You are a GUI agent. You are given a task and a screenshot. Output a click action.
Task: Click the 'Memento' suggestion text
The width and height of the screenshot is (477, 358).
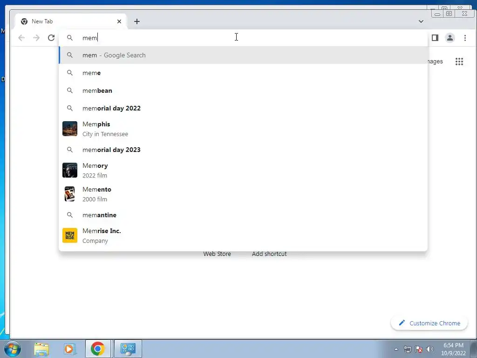(x=97, y=189)
